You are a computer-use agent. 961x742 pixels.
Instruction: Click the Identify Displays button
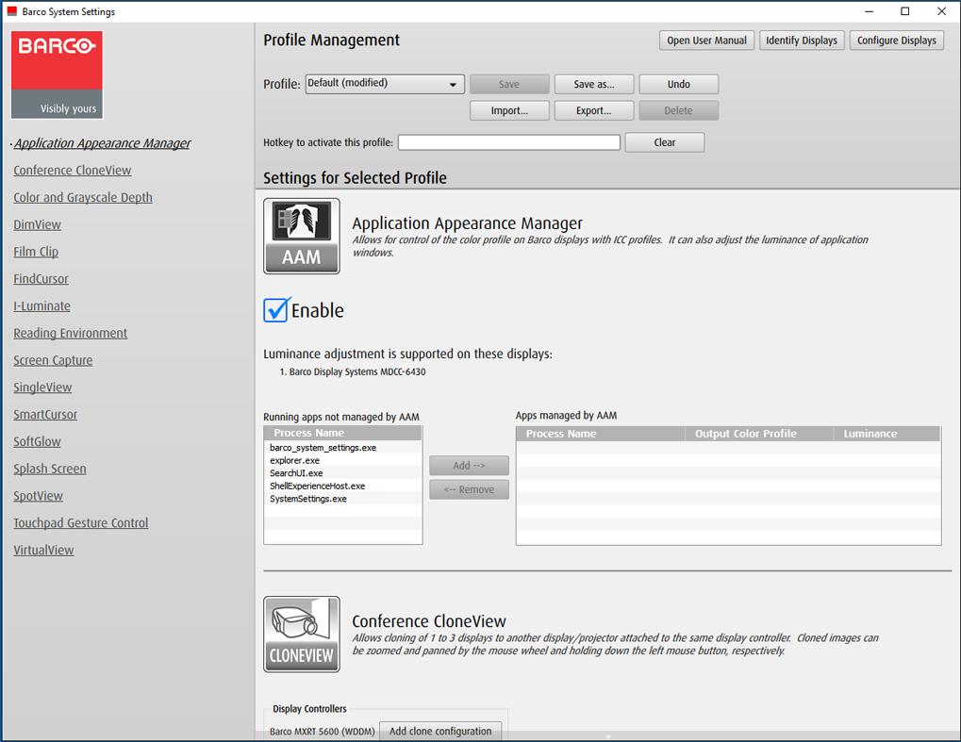pyautogui.click(x=802, y=41)
